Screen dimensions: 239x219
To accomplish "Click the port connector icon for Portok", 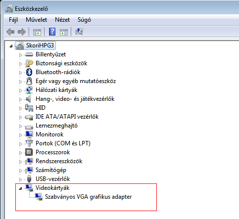I will pyautogui.click(x=29, y=143).
